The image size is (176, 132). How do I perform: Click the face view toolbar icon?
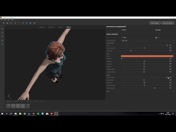(23, 23)
